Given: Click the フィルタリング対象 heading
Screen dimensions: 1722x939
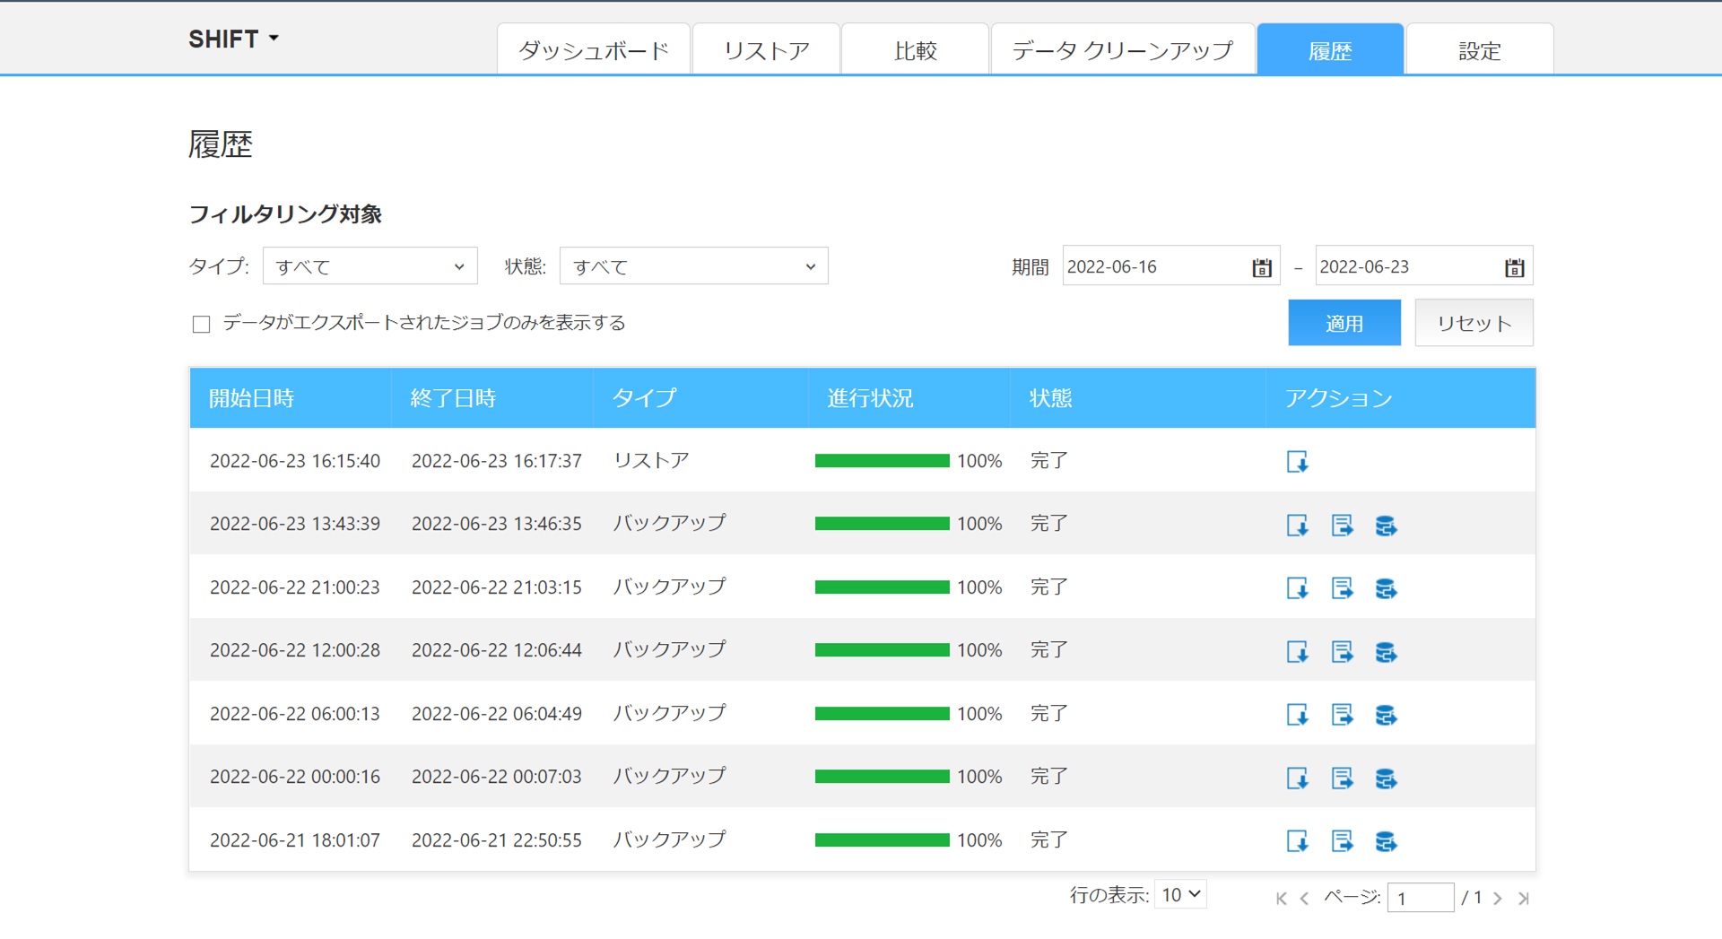Looking at the screenshot, I should [285, 214].
